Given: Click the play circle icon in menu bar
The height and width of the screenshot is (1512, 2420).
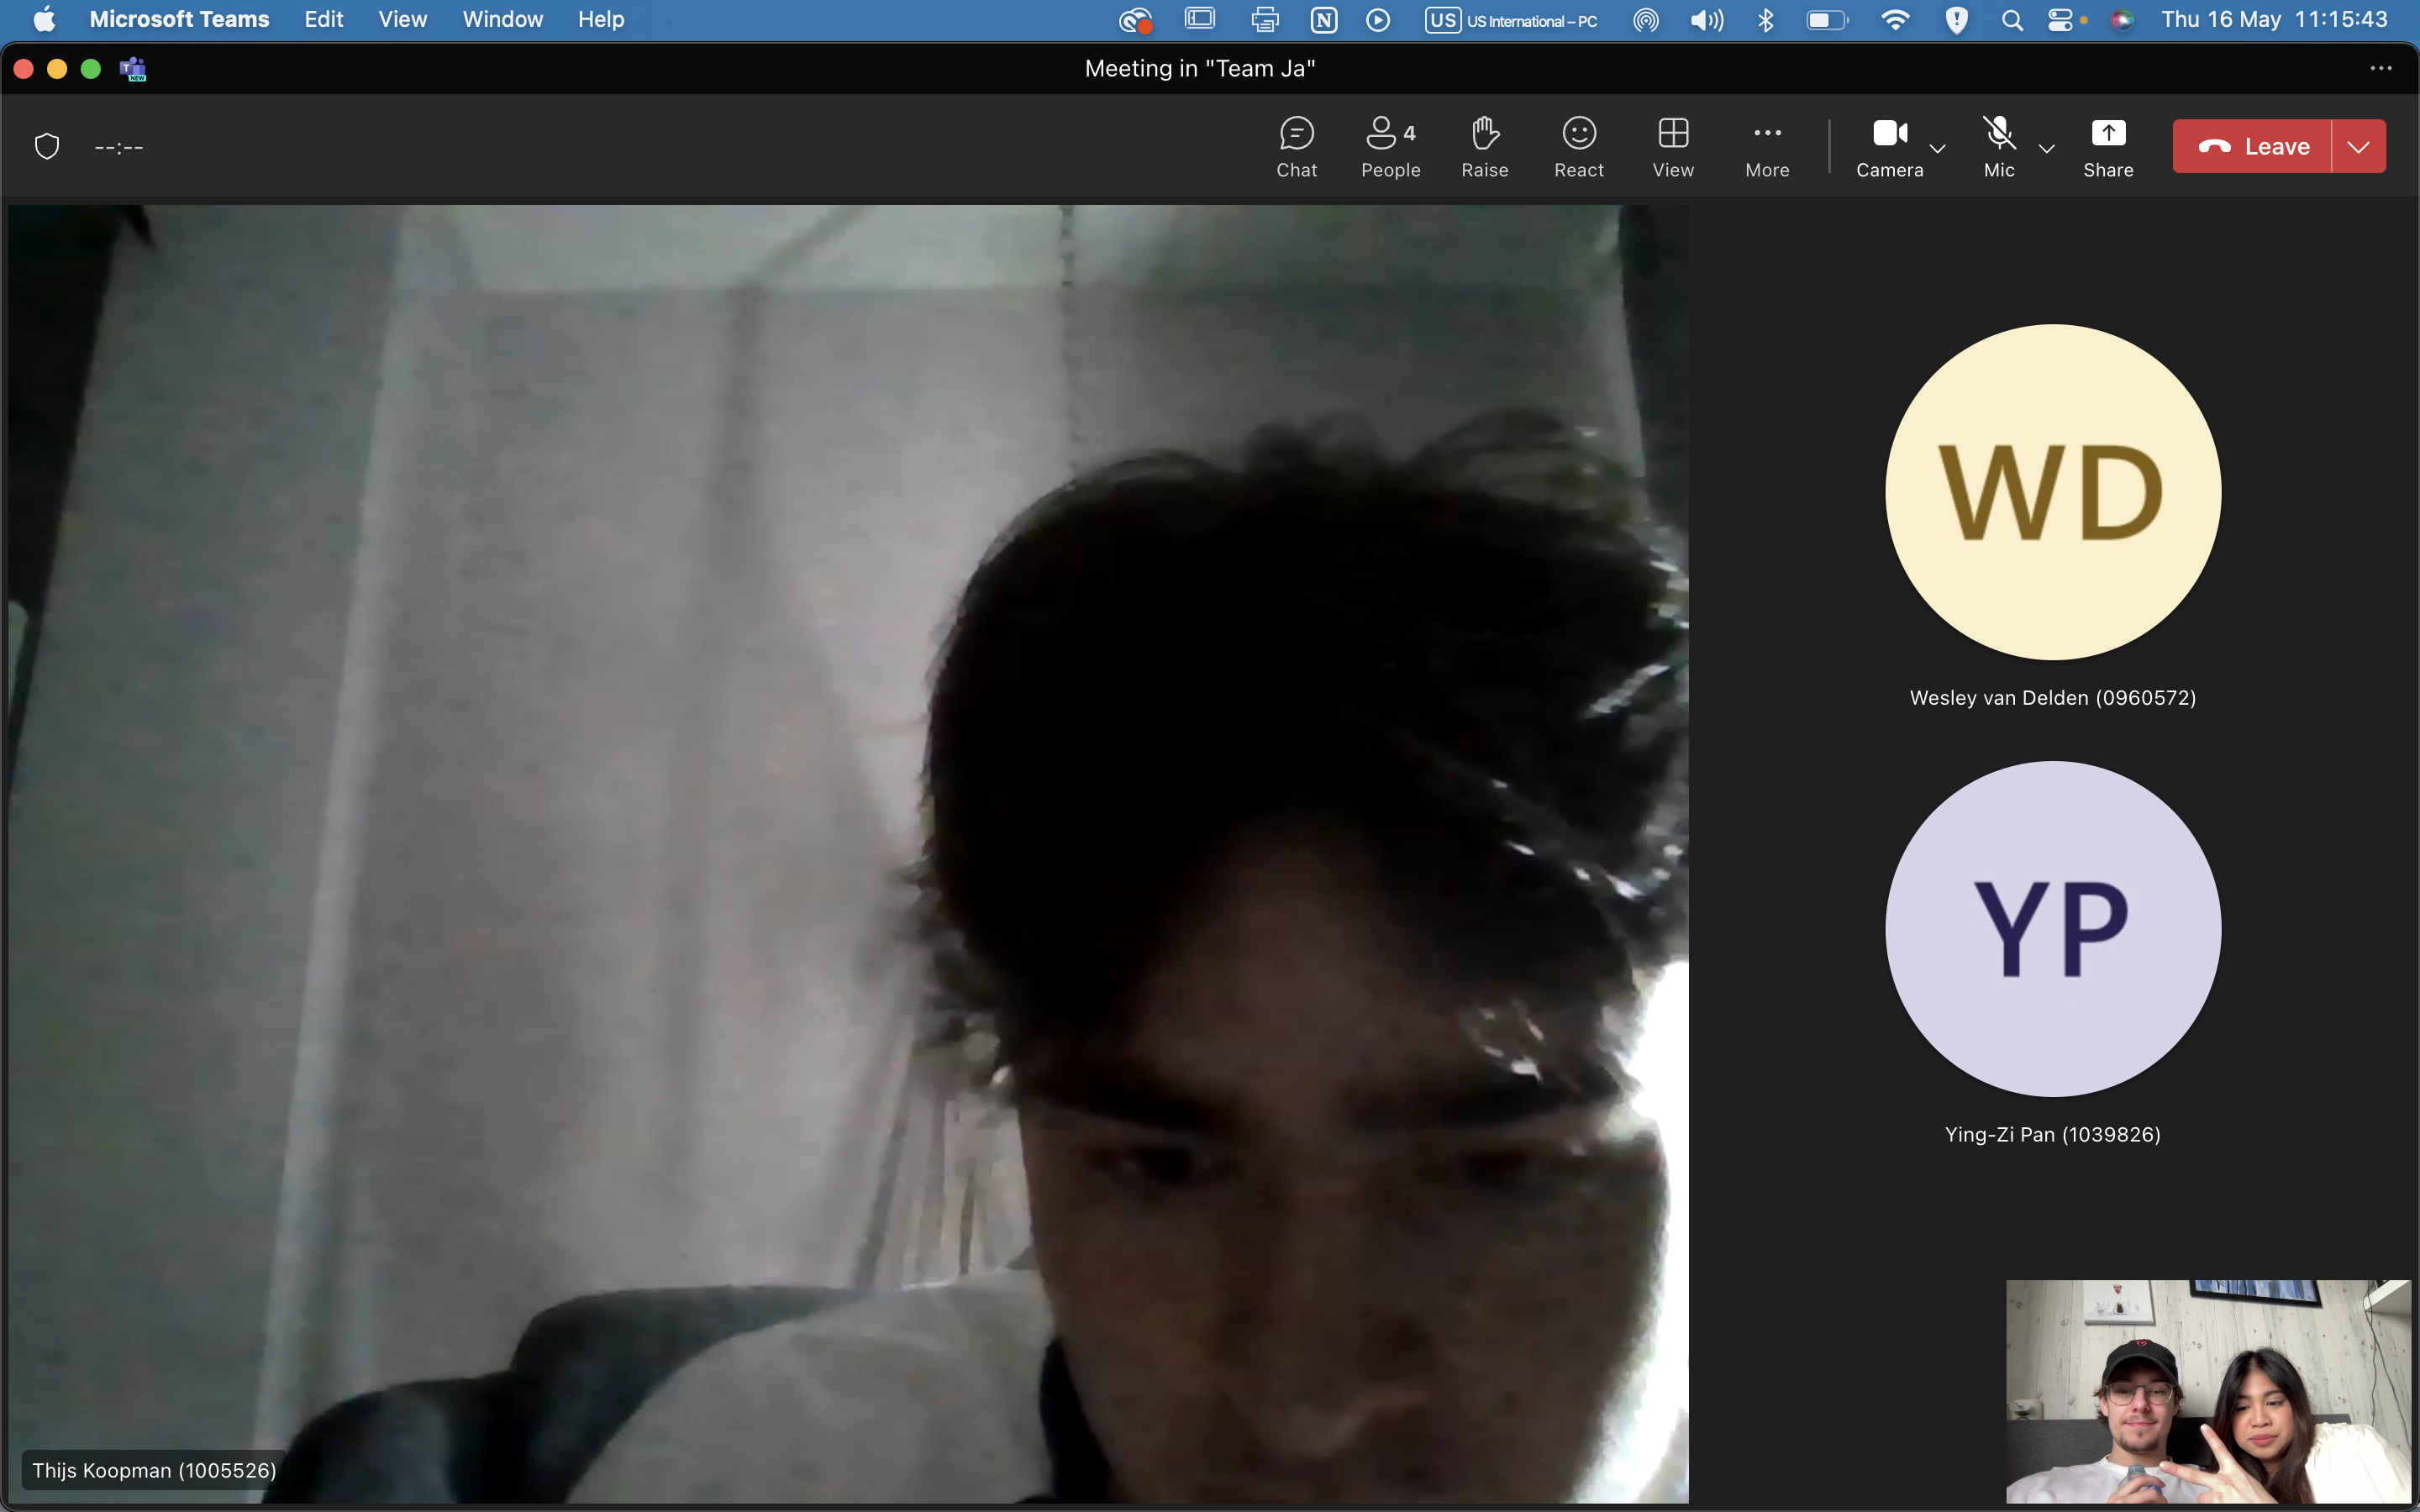Looking at the screenshot, I should click(x=1378, y=20).
